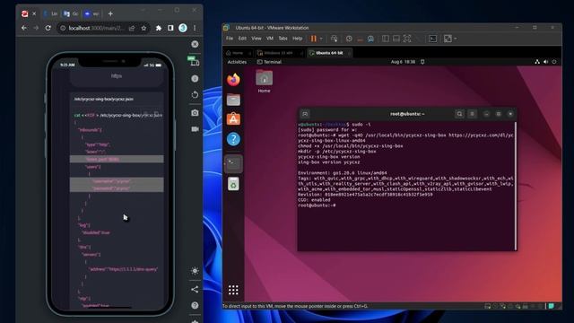Viewport: 574px width, 323px height.
Task: Click the https pill in phone preview
Action: click(117, 76)
